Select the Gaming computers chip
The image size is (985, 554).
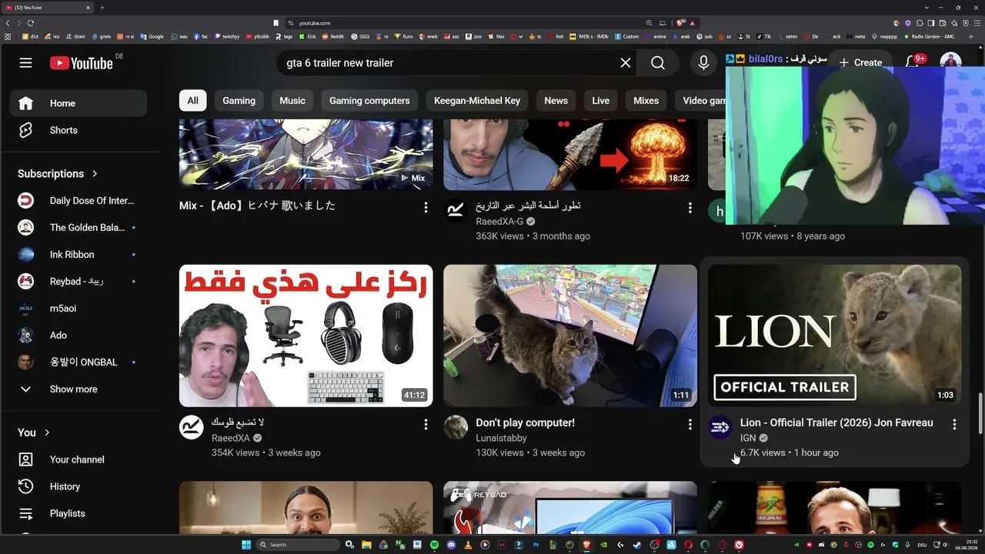(x=369, y=101)
